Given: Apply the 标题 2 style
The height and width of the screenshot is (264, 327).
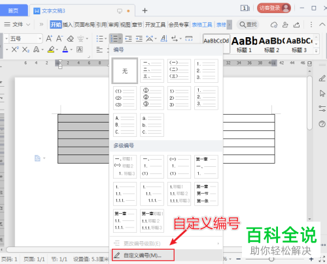Looking at the screenshot, I should coord(271,44).
